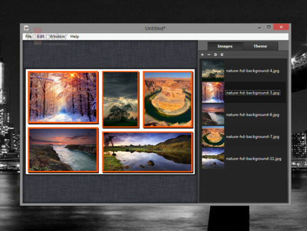The image size is (307, 231).
Task: Select the stormy tree photo in collage
Action: click(121, 99)
